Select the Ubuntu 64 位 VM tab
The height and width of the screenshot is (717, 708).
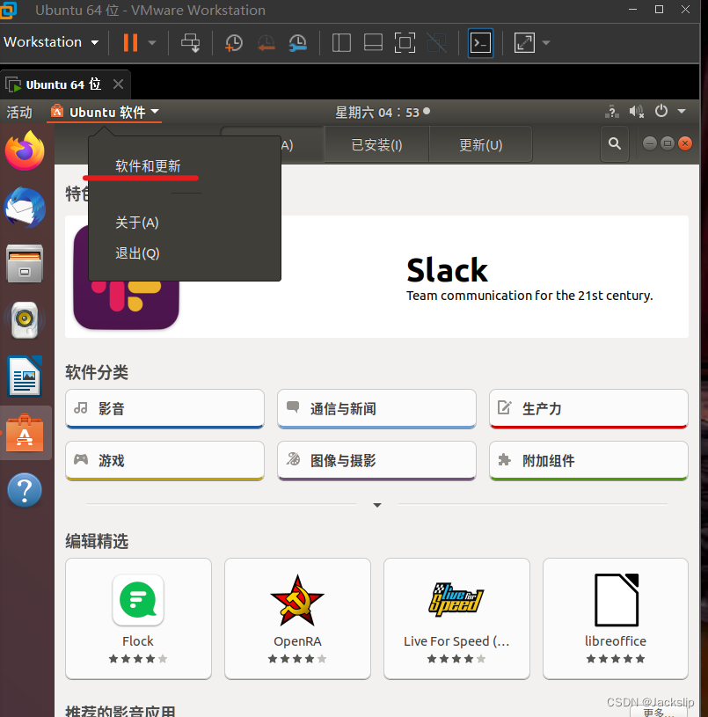tap(63, 84)
